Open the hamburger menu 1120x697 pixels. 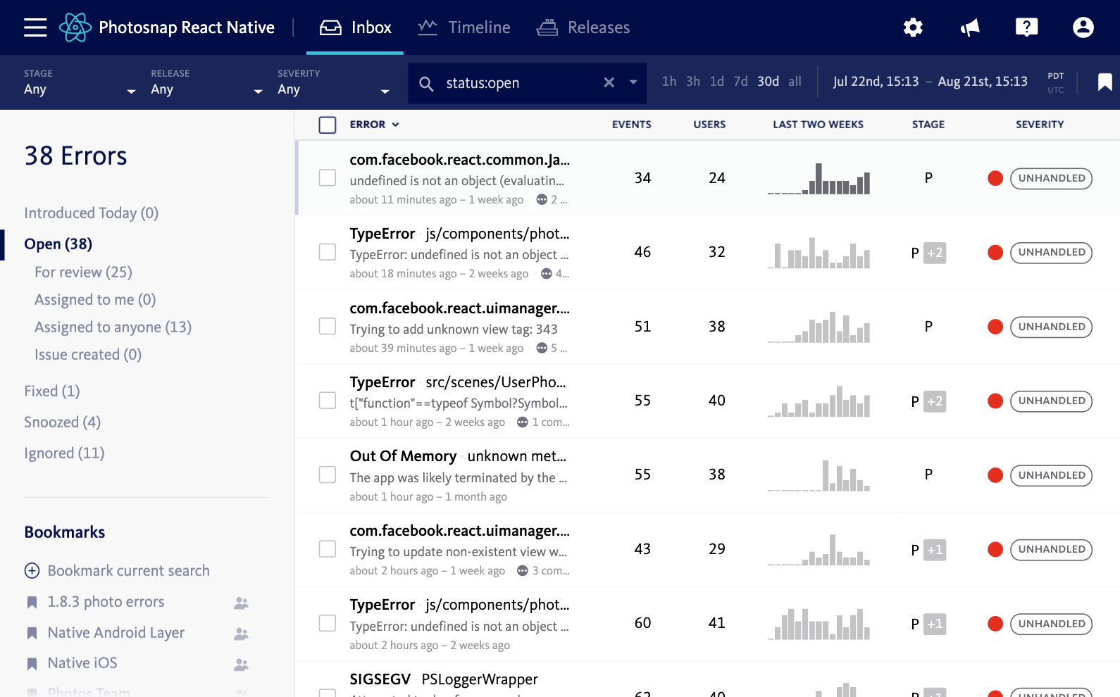coord(35,27)
